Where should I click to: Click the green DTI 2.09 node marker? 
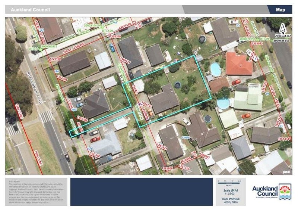pos(101,28)
